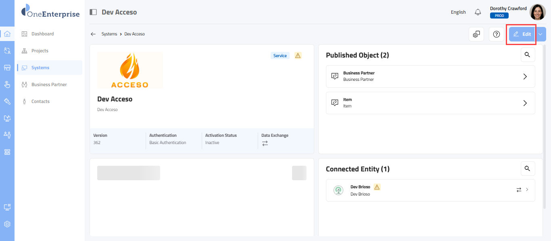
Task: Expand the Business Partner published object
Action: coord(525,76)
